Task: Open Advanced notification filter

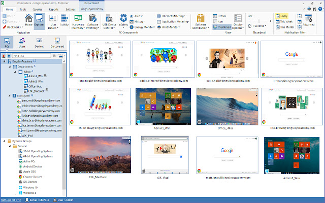Action: click(x=308, y=20)
